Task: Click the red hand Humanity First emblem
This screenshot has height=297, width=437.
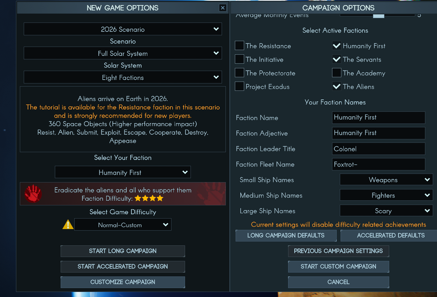Action: [x=33, y=193]
